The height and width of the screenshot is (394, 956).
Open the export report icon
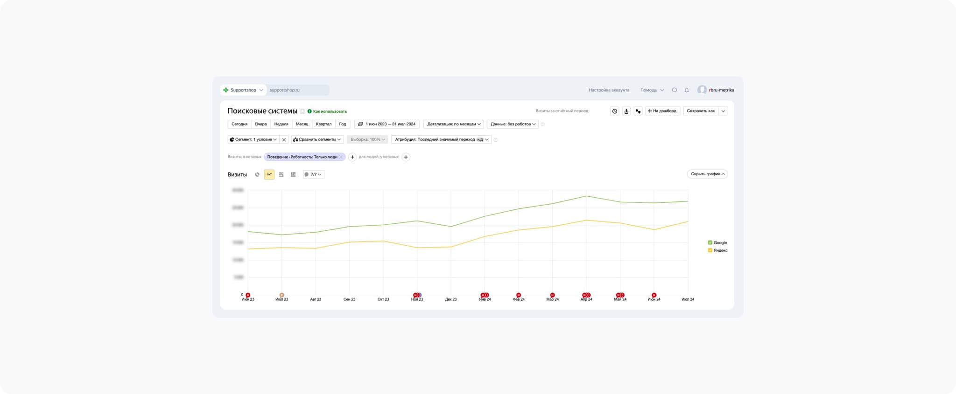[626, 111]
